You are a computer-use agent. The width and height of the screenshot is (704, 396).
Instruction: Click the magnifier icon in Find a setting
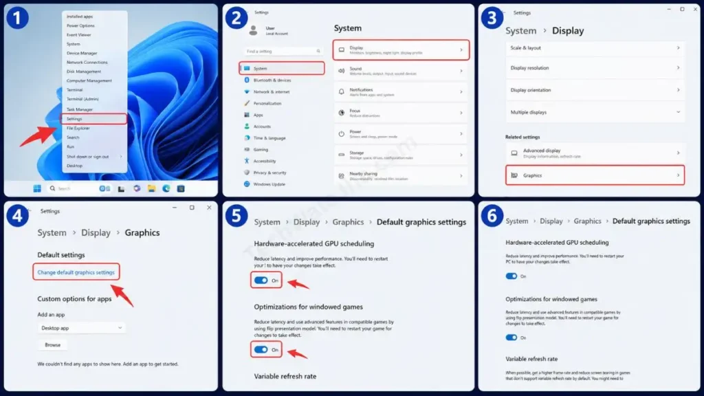(318, 51)
